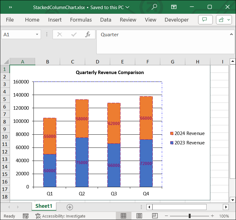Click the next sheet navigation arrow
The width and height of the screenshot is (236, 220).
point(18,207)
